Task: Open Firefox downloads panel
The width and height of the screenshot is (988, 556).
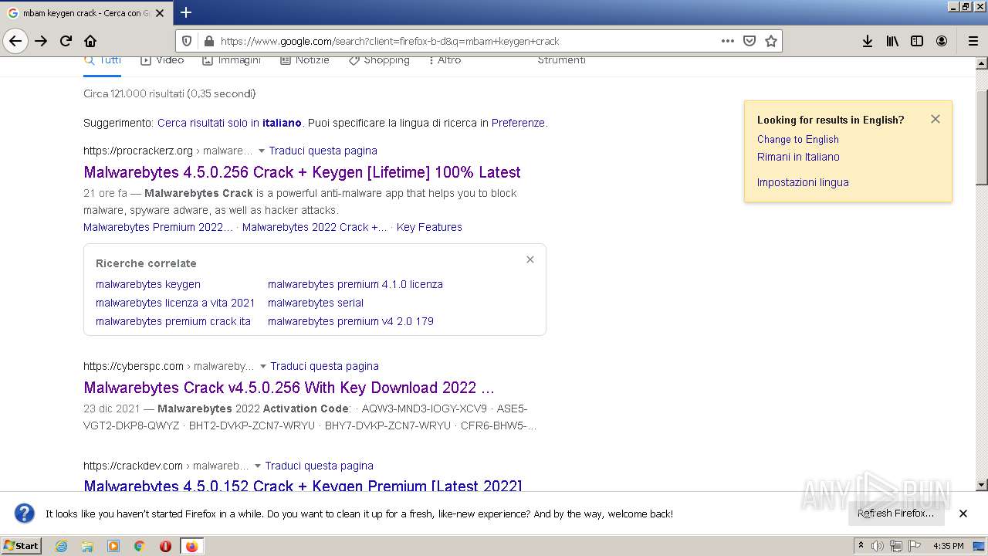Action: point(868,41)
